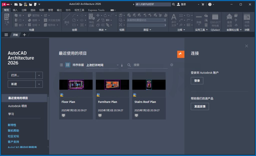The height and width of the screenshot is (156, 256).
Task: Select the Door (门) tool icon
Action: (16, 20)
